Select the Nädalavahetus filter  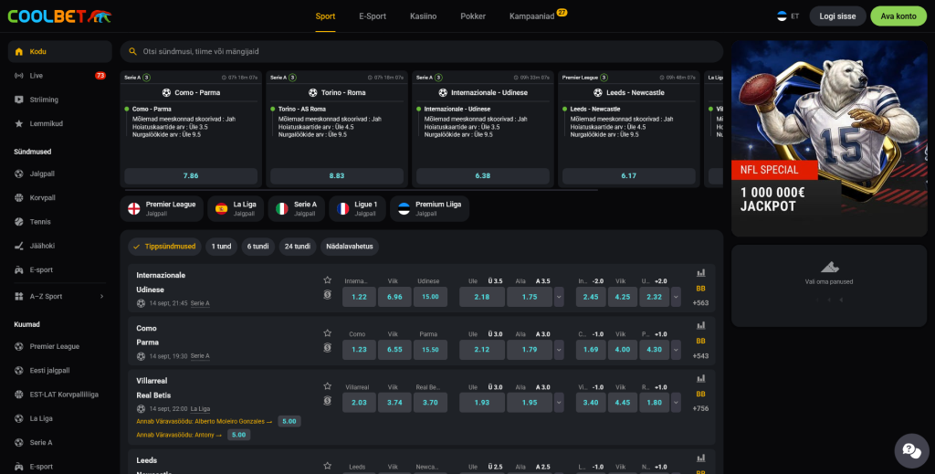[x=350, y=247]
